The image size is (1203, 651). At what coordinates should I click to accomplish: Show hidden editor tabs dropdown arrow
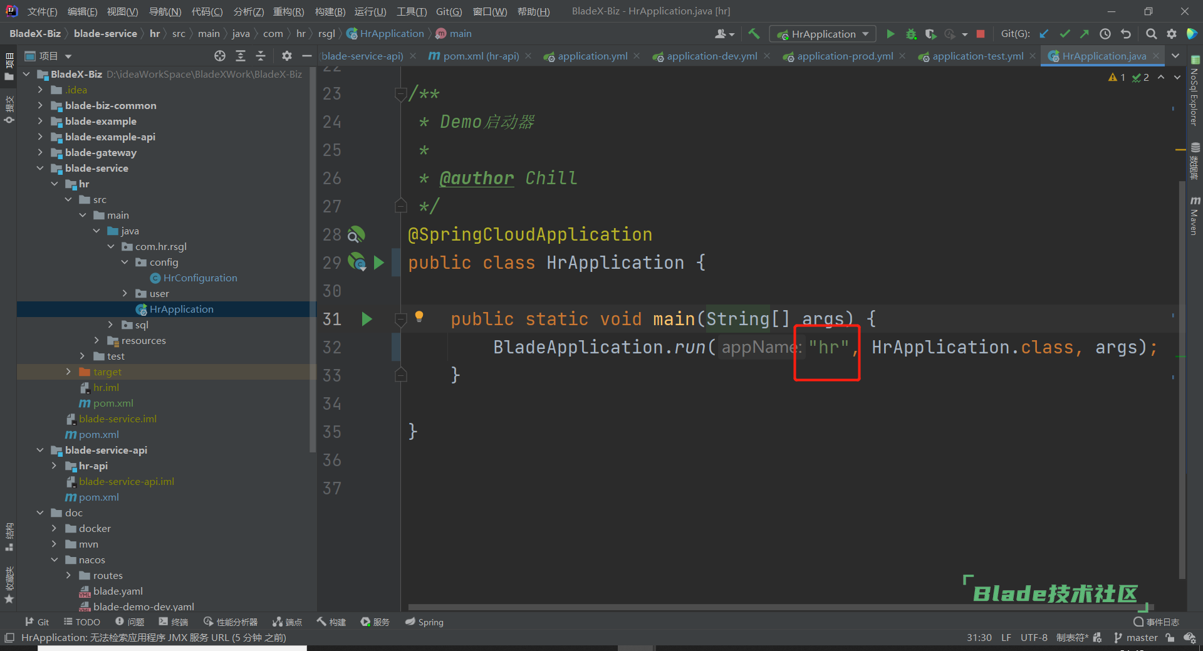coord(1175,56)
